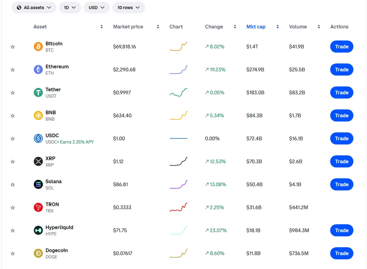This screenshot has width=367, height=269.
Task: Click the Asset column header label
Action: (x=40, y=27)
